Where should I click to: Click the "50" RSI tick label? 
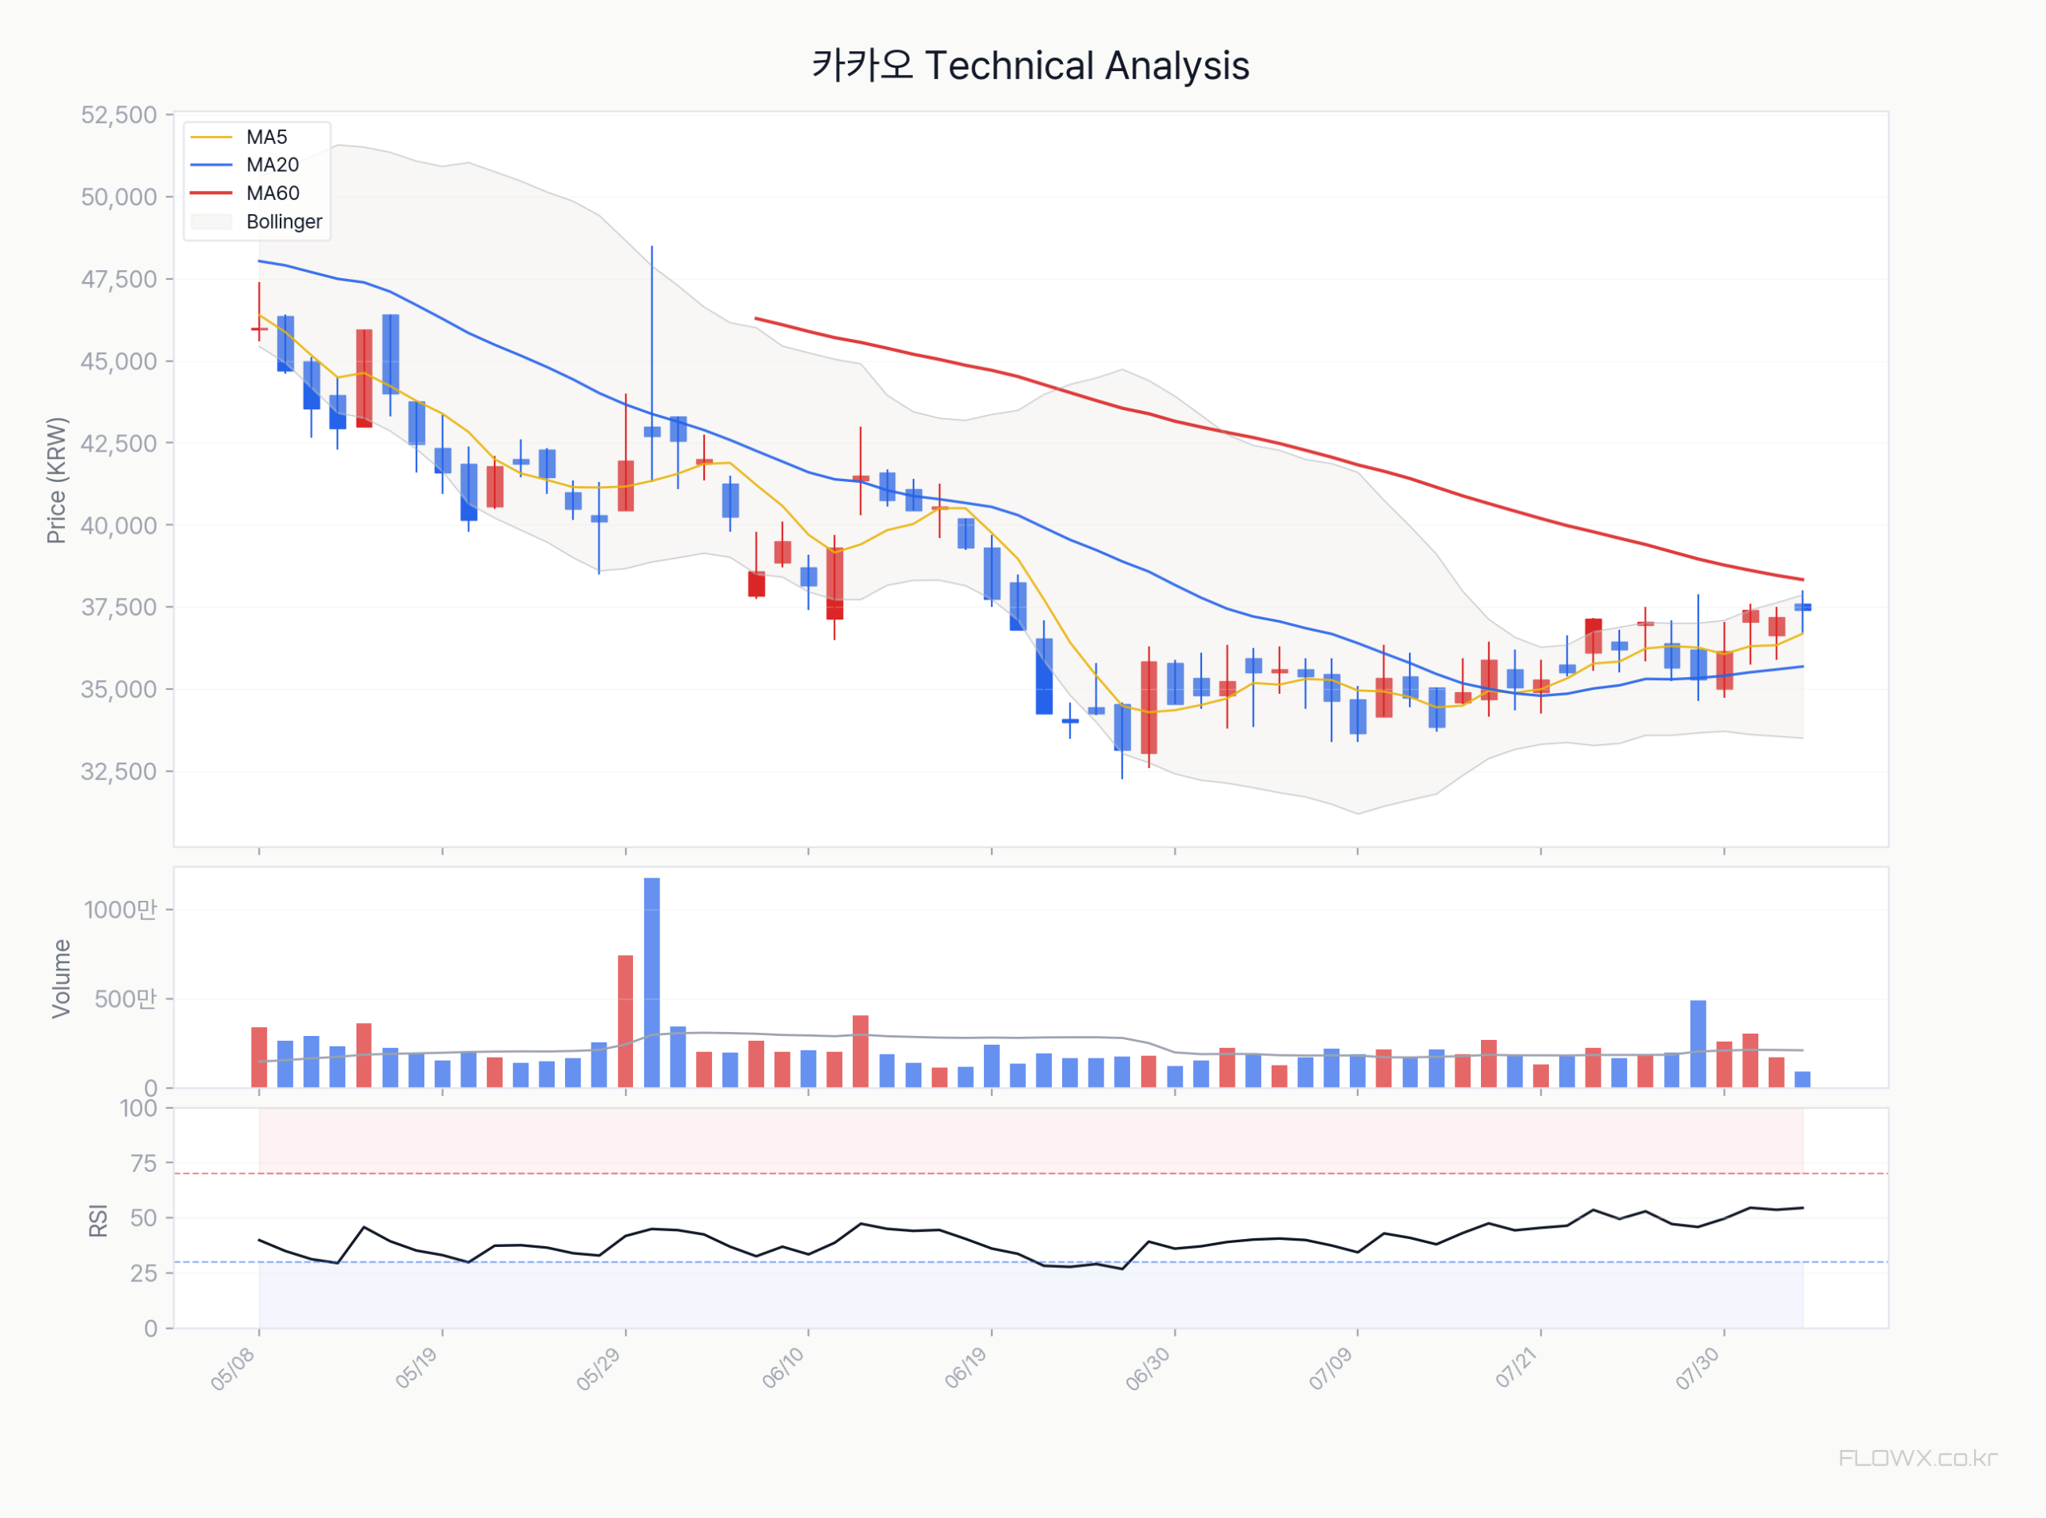[x=144, y=1218]
